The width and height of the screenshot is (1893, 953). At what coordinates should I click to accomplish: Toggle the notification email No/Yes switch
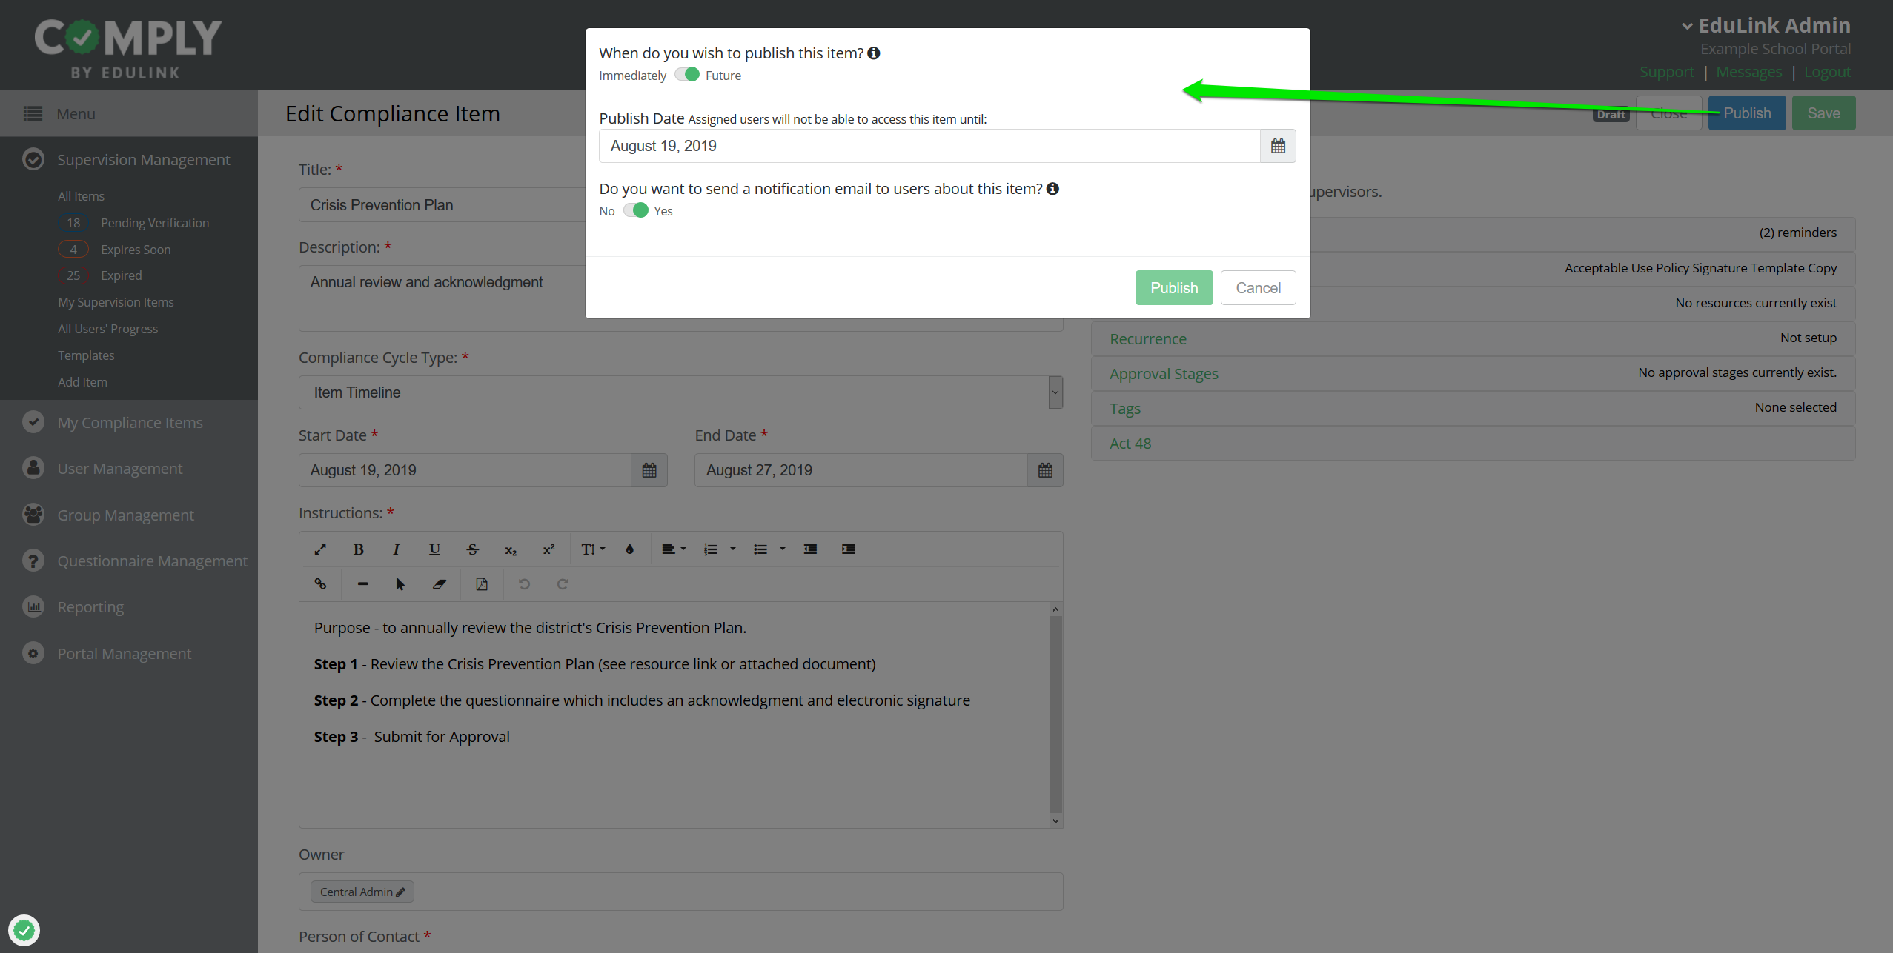click(x=635, y=210)
